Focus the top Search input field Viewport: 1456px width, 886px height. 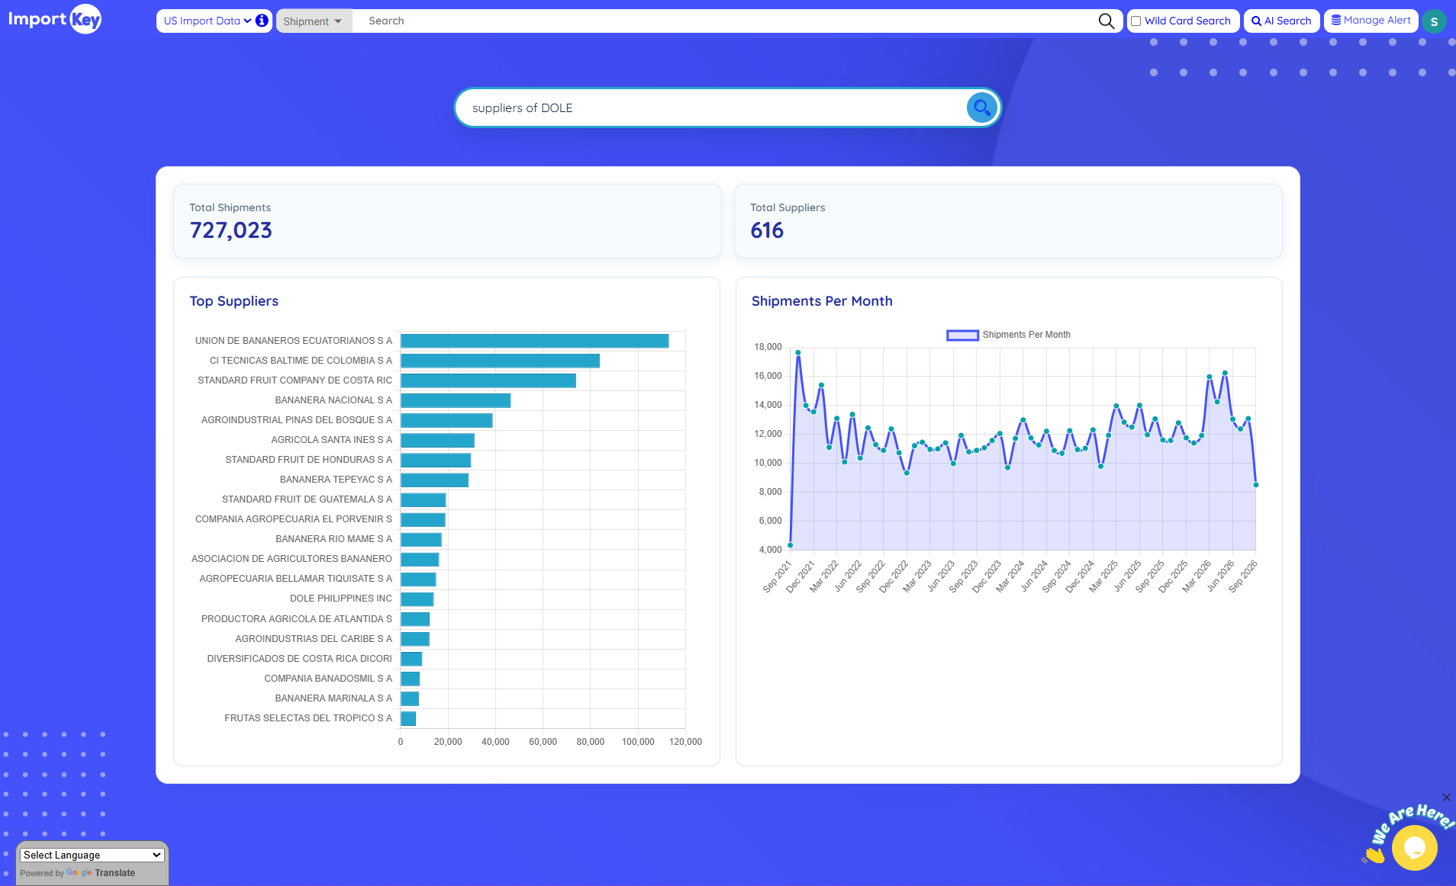pyautogui.click(x=725, y=21)
